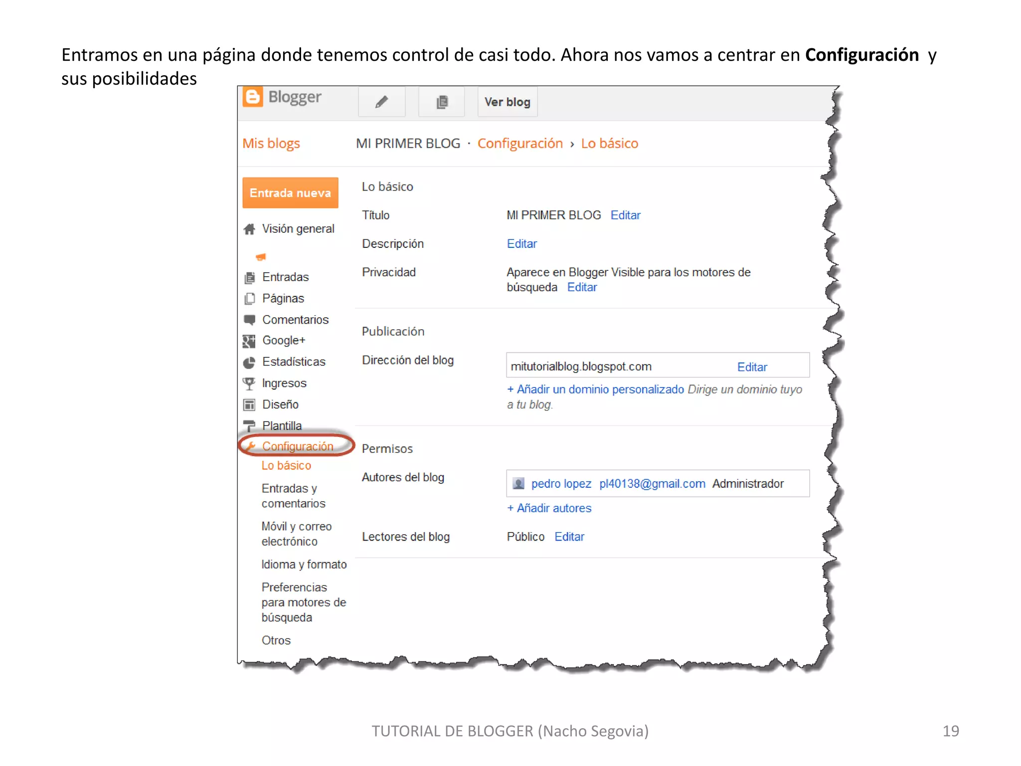Open the Entradas section
Image resolution: width=1021 pixels, height=766 pixels.
click(x=286, y=277)
